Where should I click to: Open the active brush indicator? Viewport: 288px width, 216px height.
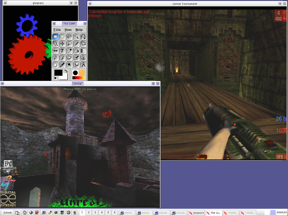click(75, 73)
